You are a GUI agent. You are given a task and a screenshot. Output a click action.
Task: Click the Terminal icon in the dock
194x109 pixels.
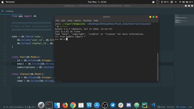point(49,105)
